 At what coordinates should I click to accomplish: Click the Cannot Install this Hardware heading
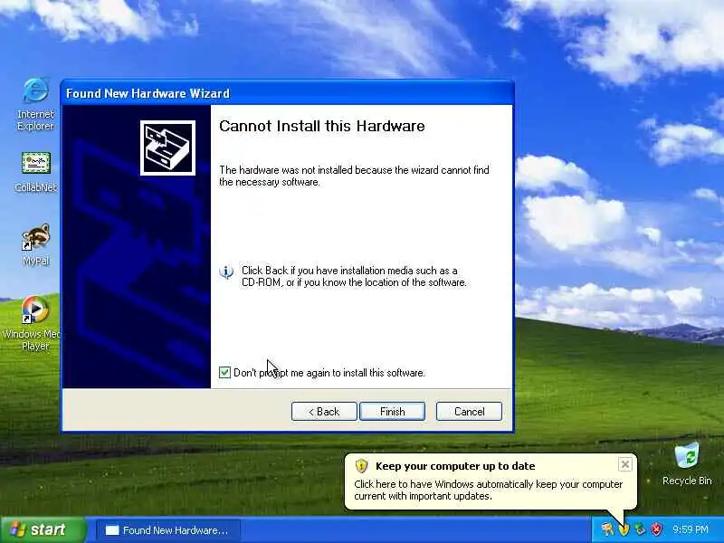coord(322,126)
